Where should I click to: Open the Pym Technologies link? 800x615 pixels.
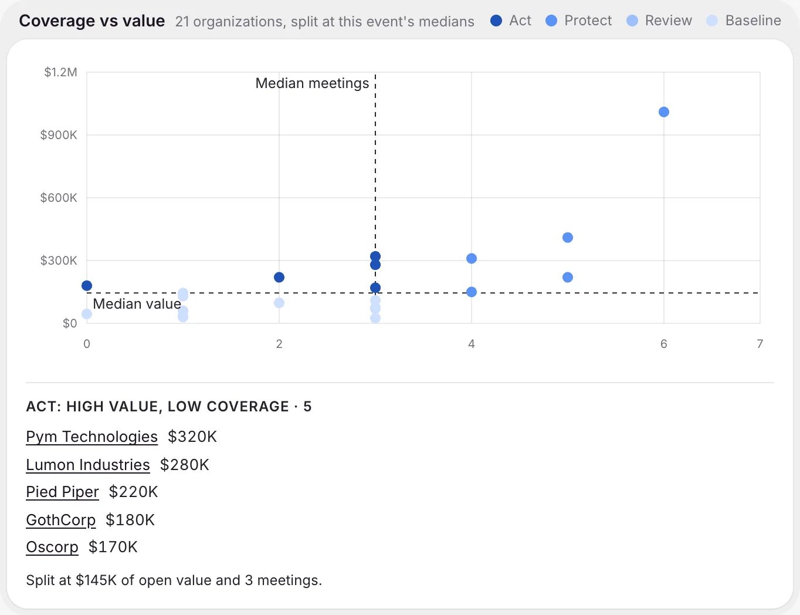click(92, 437)
